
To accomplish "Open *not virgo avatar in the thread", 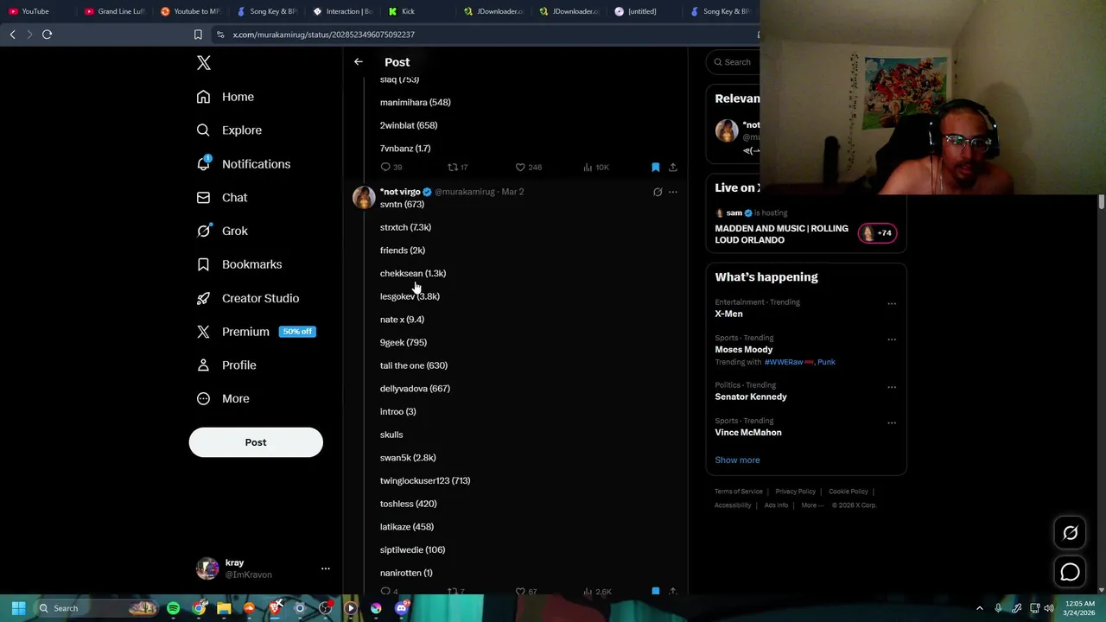I will click(x=364, y=198).
